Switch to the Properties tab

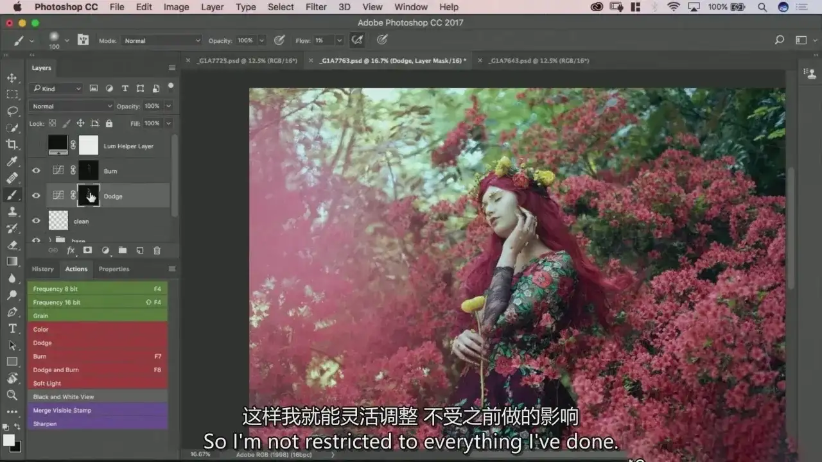click(x=114, y=269)
